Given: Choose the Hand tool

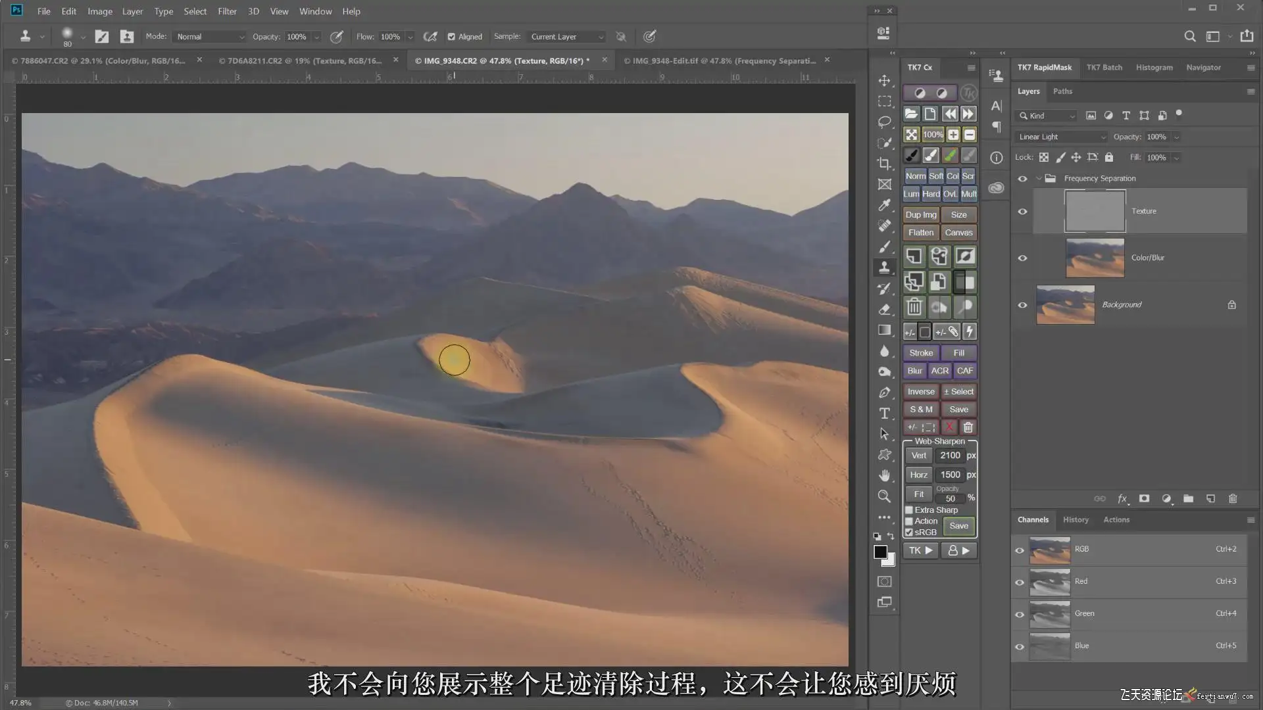Looking at the screenshot, I should 885,475.
